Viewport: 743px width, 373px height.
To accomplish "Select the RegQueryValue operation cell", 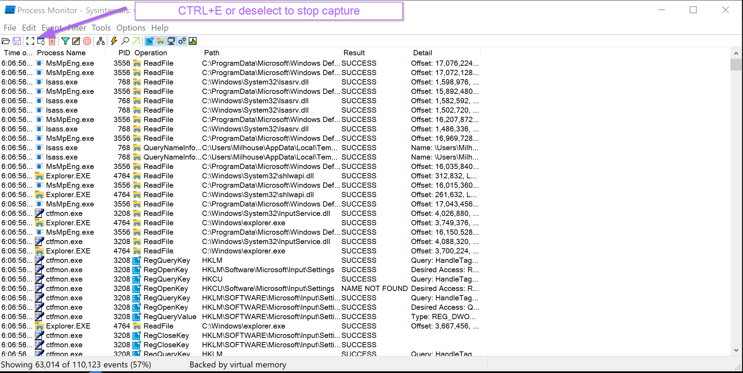I will point(170,317).
